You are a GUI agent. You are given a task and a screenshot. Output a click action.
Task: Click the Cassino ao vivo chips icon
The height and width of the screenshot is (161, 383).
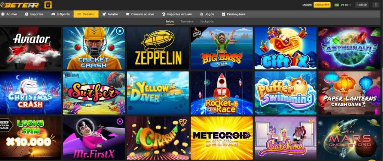coord(128,14)
